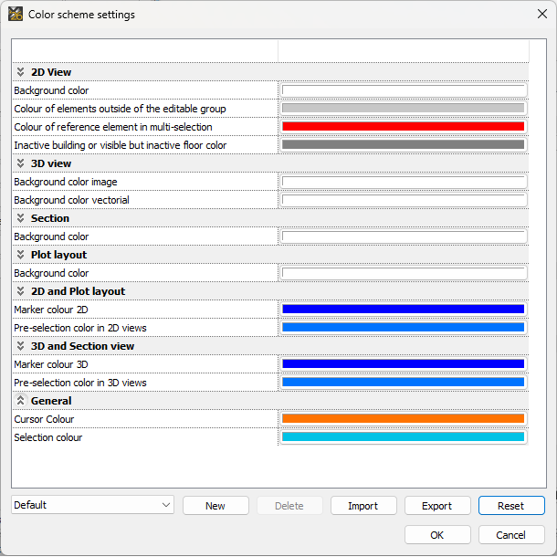Change the orange Cursor Colour swatch

click(x=403, y=419)
